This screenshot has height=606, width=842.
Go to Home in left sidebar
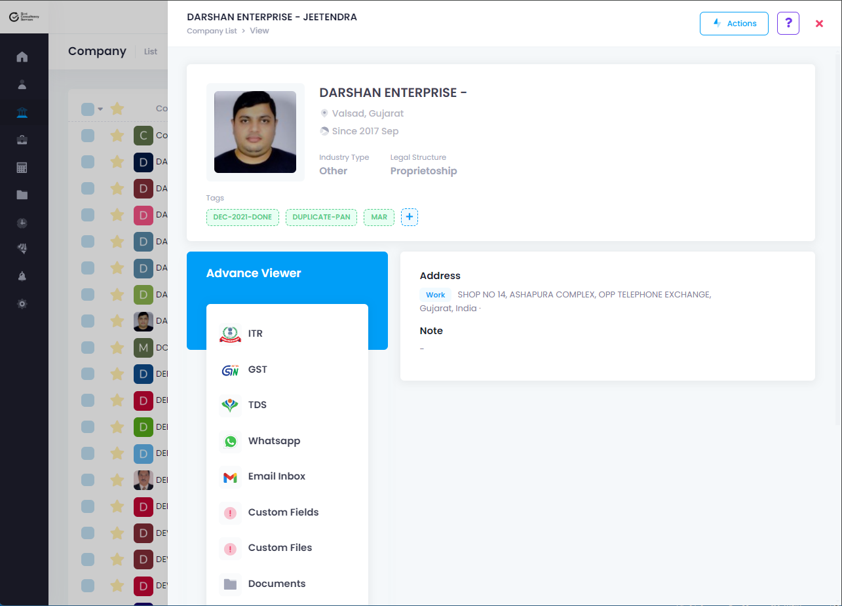[22, 56]
